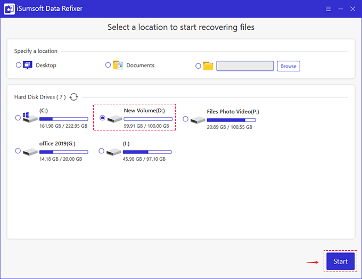The height and width of the screenshot is (279, 362).
Task: Select the Desktop location radio button
Action: click(x=19, y=65)
